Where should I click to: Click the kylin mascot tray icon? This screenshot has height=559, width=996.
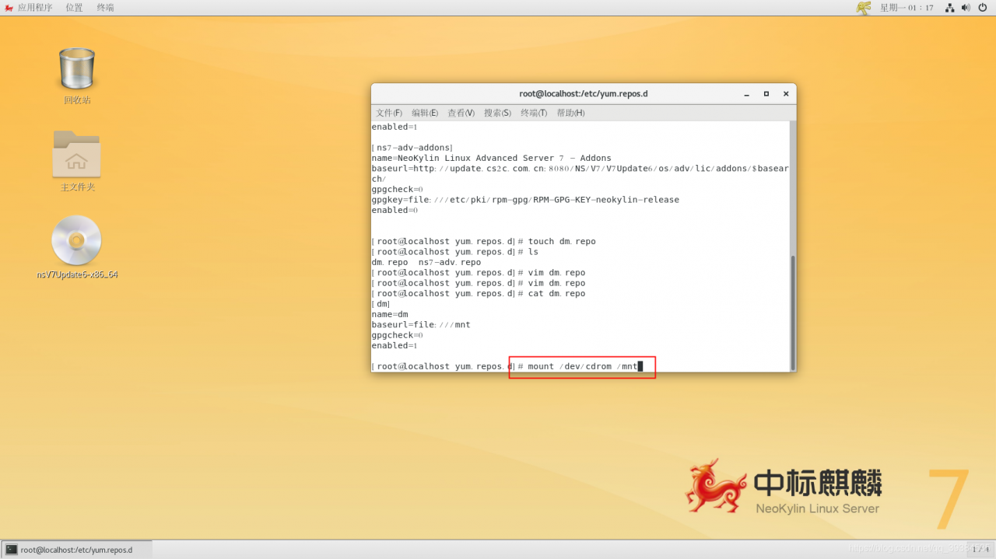tap(864, 8)
